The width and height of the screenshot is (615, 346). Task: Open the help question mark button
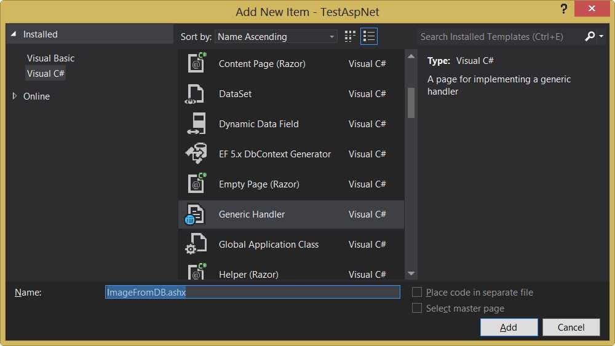pos(563,9)
